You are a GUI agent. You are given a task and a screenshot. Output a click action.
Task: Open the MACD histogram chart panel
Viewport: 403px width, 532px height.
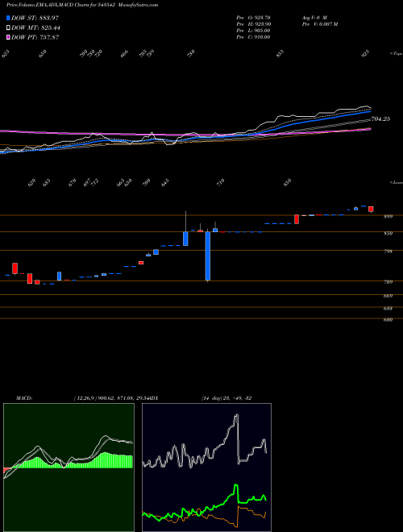pos(69,468)
